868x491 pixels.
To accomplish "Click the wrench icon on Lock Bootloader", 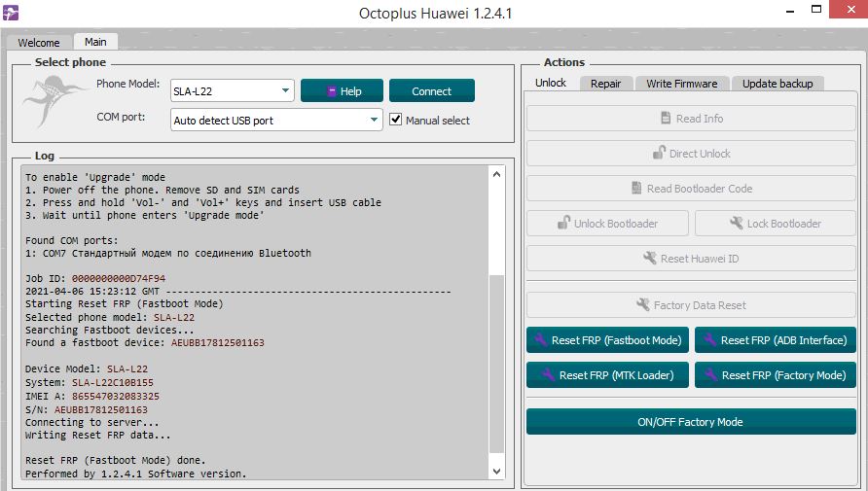I will pyautogui.click(x=737, y=223).
